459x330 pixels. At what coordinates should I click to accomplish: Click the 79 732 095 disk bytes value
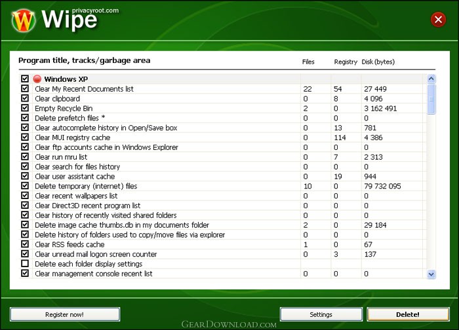(382, 186)
